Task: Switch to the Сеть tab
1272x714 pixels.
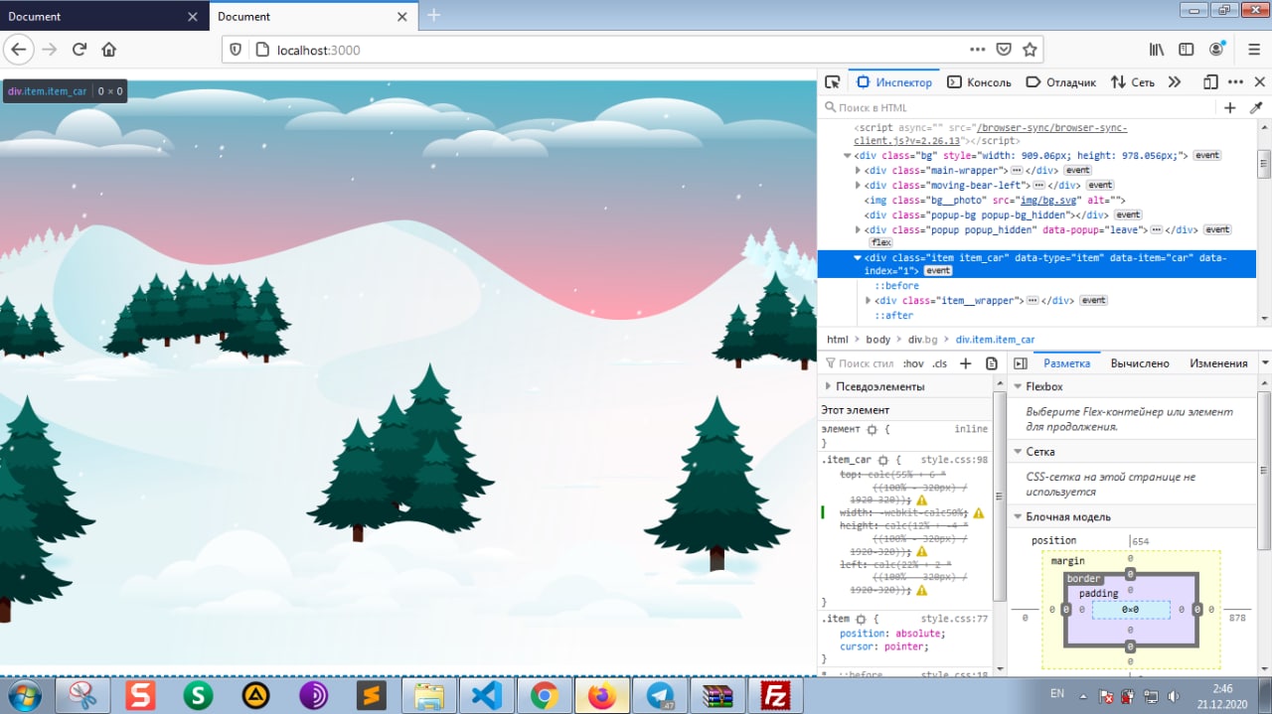Action: click(1133, 82)
